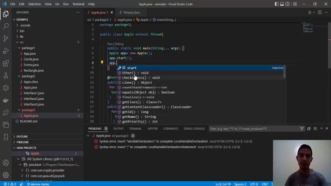Click the Spaces: 2 indentation status
The height and width of the screenshot is (186, 331).
click(240, 184)
